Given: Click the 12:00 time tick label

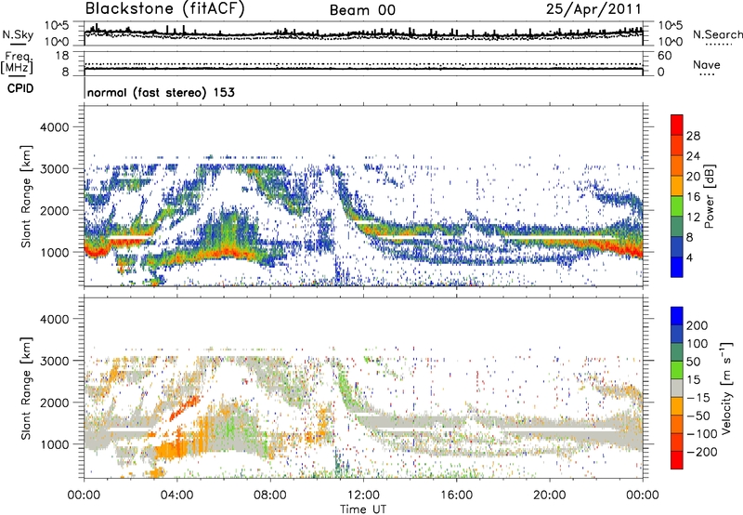Looking at the screenshot, I should (x=363, y=495).
